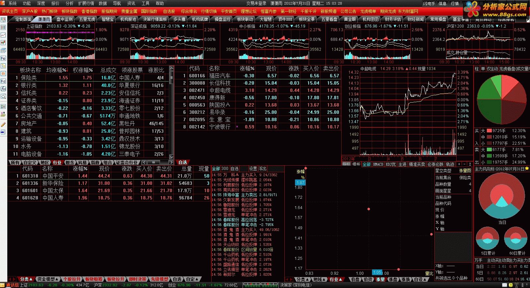Select the candlestick chart sidebar icon

3,42
